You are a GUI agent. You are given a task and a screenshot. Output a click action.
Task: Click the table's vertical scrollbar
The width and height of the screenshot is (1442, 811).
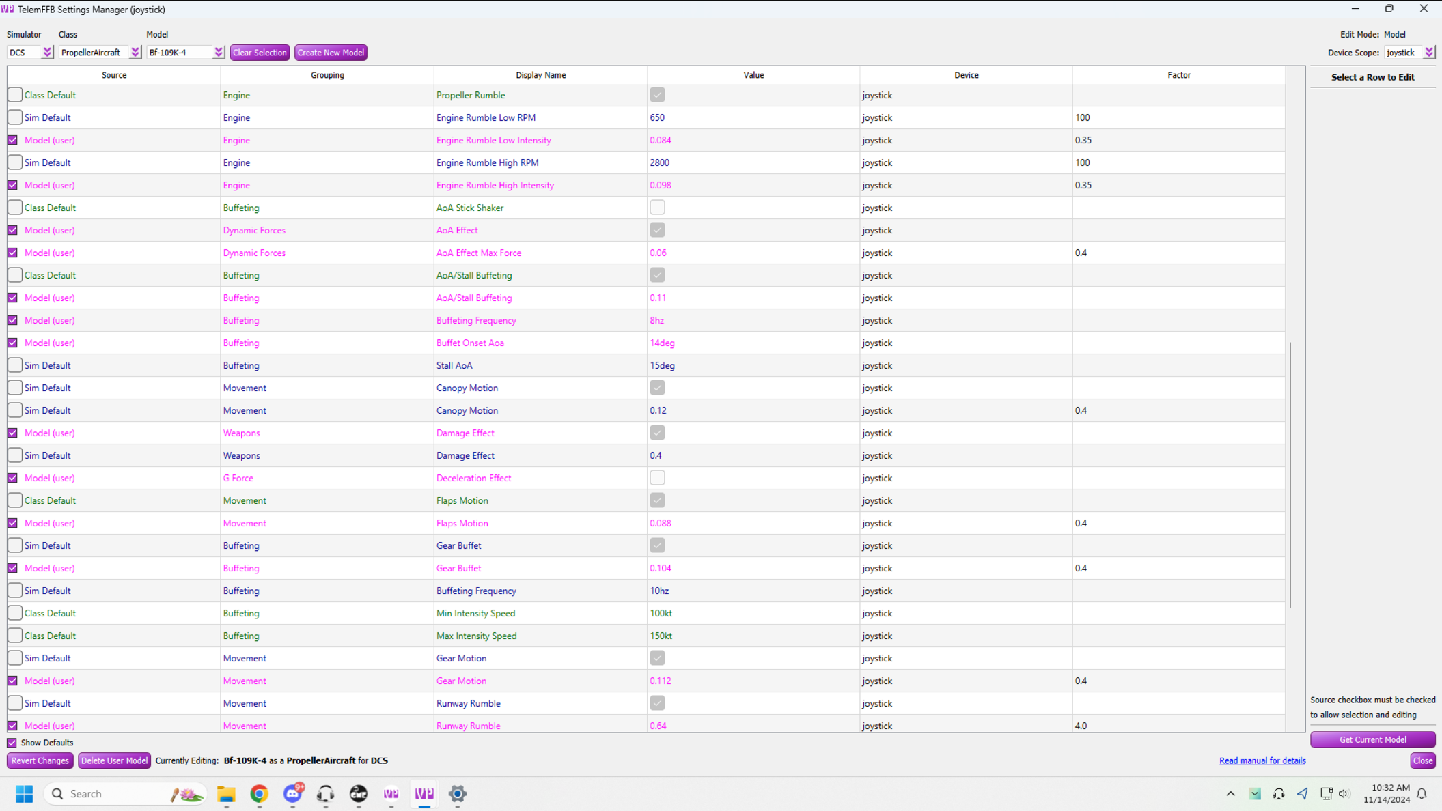pyautogui.click(x=1290, y=475)
